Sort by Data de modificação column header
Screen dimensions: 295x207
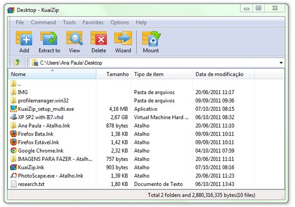[224, 74]
